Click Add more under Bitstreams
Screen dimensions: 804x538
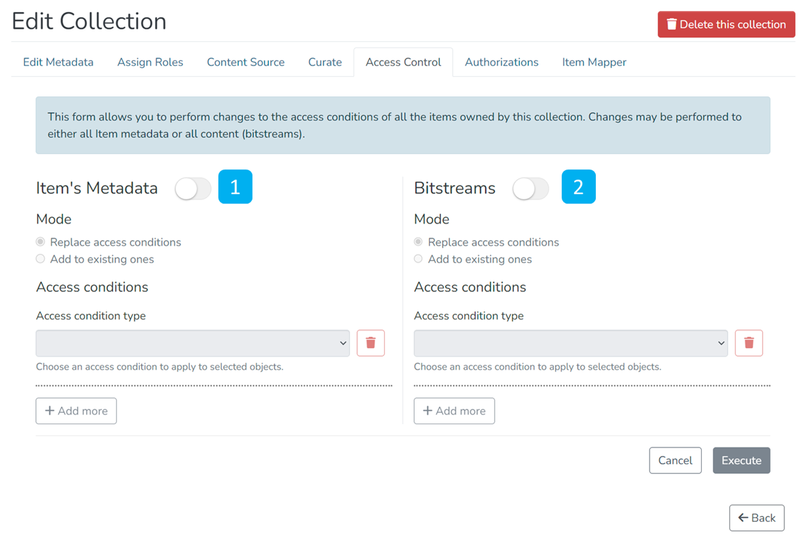point(454,411)
